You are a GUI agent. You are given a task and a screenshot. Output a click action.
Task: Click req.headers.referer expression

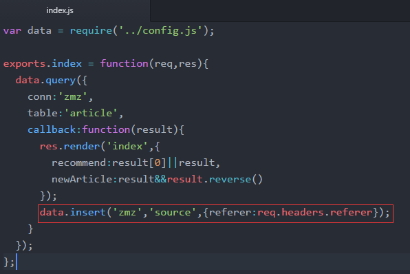point(315,213)
